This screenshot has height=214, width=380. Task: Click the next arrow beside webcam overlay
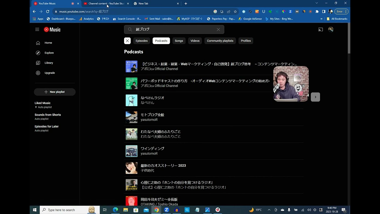click(x=315, y=97)
